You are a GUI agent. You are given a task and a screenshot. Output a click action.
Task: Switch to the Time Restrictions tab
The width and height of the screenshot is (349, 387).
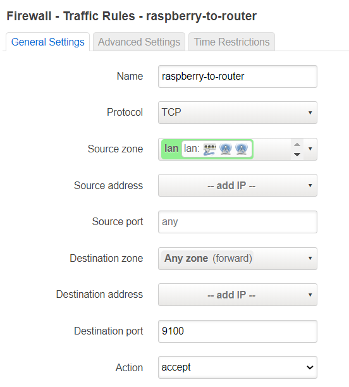[x=231, y=42]
